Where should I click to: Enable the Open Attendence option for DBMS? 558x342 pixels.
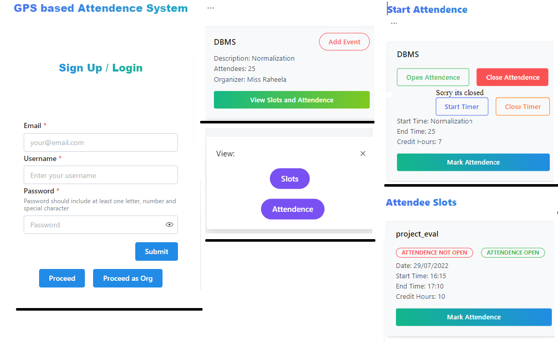433,77
